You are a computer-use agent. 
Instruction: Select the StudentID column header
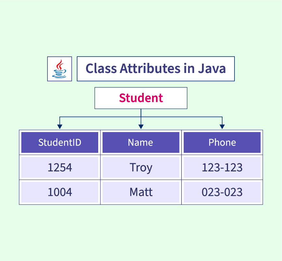pyautogui.click(x=60, y=142)
